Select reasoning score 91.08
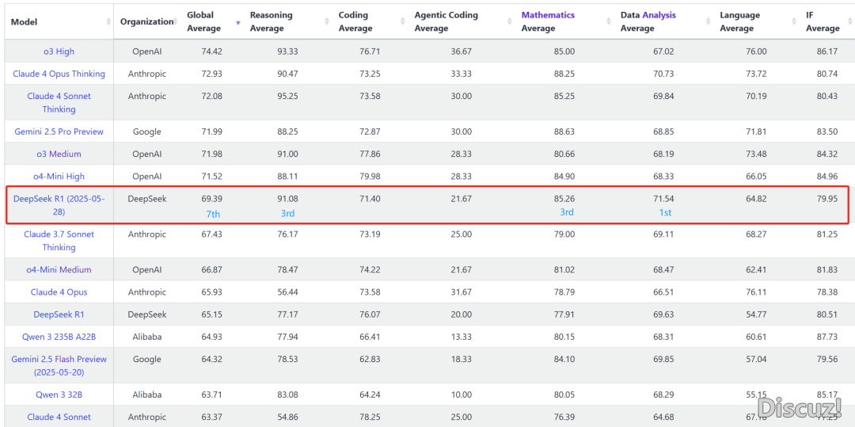The width and height of the screenshot is (855, 427). point(287,199)
